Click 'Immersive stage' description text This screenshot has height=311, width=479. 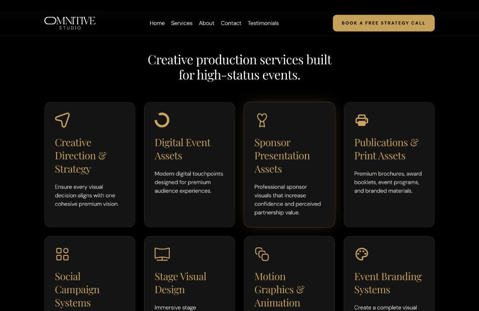(175, 308)
